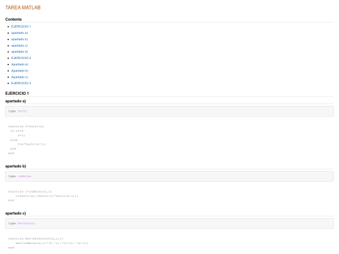339x254 pixels.
Task: Click the 'type bernstein' code box
Action: (169, 223)
